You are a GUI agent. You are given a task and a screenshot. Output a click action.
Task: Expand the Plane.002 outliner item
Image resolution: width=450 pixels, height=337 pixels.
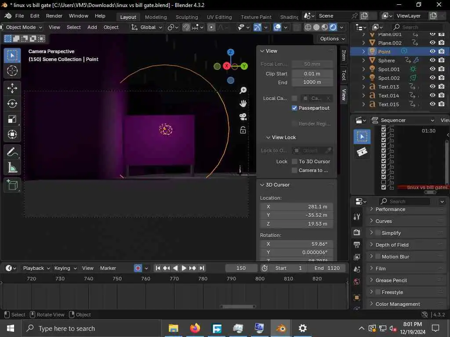coord(363,43)
